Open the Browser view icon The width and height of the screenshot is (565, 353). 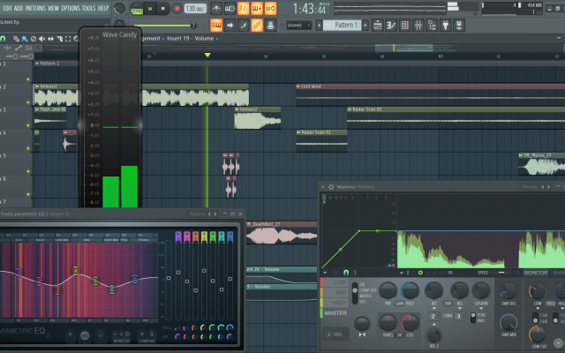(x=432, y=26)
